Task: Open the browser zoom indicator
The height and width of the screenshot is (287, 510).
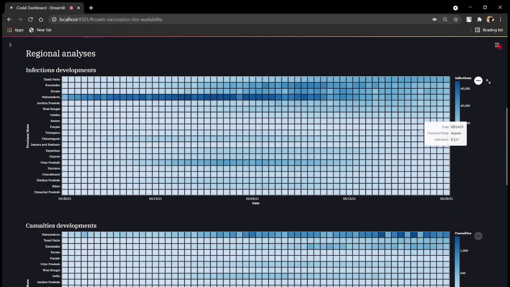Action: click(445, 19)
